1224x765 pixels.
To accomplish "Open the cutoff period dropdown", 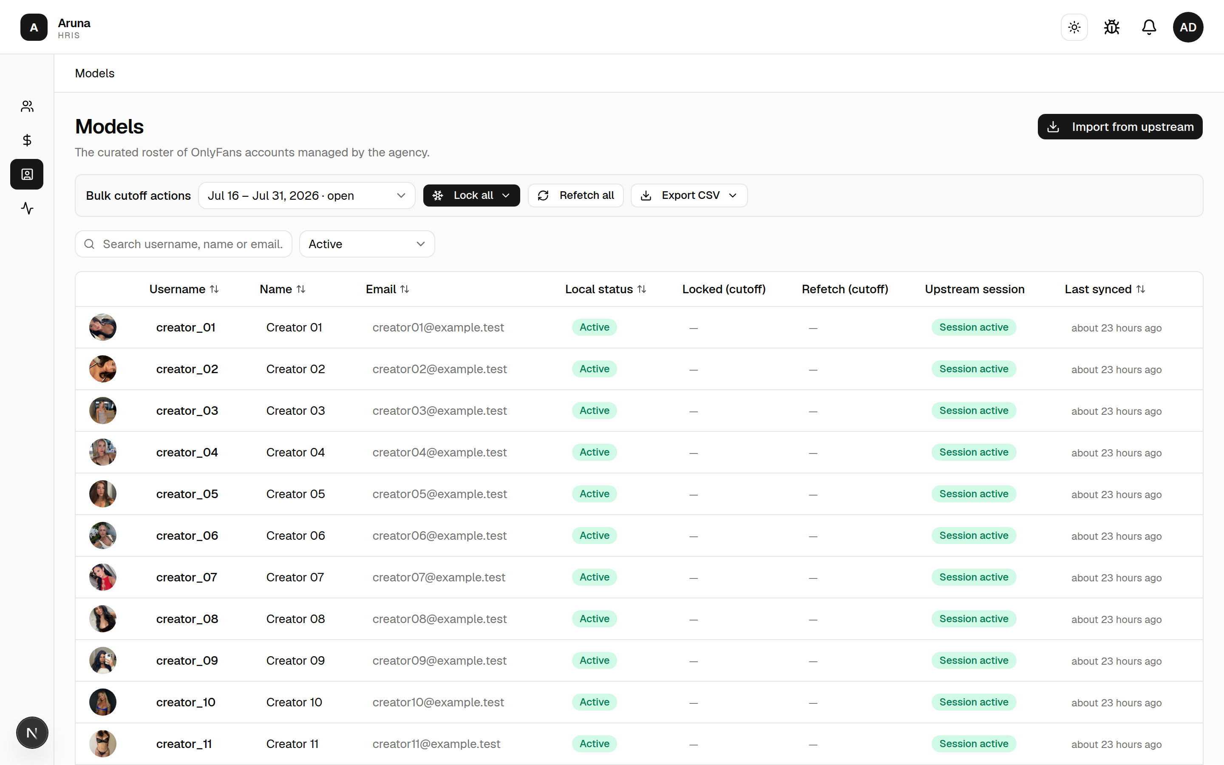I will 306,195.
